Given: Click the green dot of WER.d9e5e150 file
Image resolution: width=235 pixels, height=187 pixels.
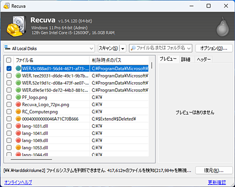Looking at the screenshot, I should tap(18, 90).
